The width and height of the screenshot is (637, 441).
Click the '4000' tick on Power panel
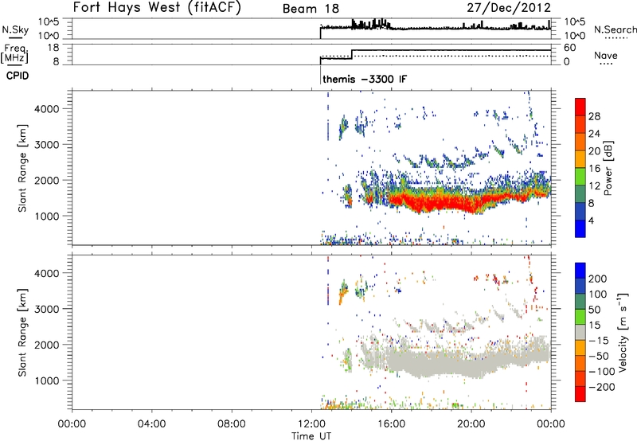[x=47, y=109]
